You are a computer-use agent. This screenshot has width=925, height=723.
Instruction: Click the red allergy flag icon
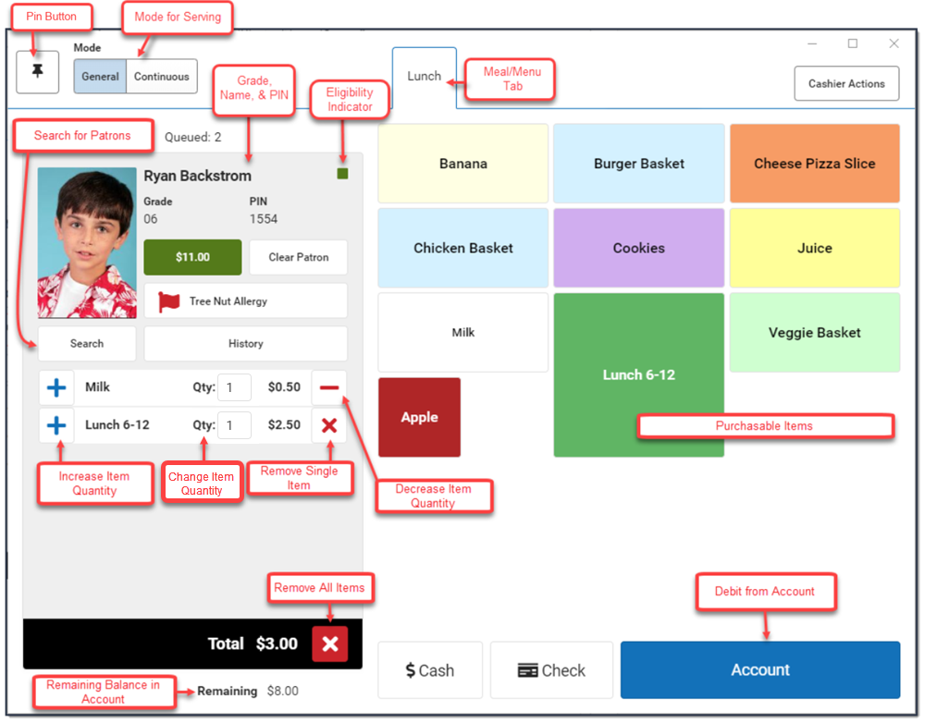[168, 301]
